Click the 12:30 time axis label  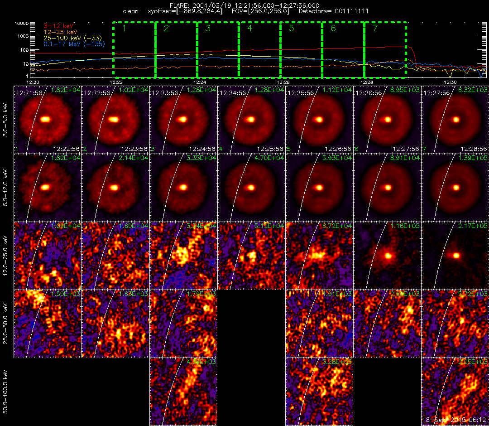pyautogui.click(x=450, y=82)
